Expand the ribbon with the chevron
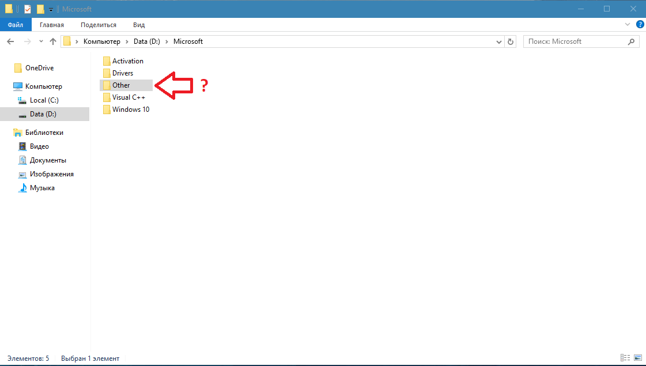The height and width of the screenshot is (366, 646). (628, 24)
